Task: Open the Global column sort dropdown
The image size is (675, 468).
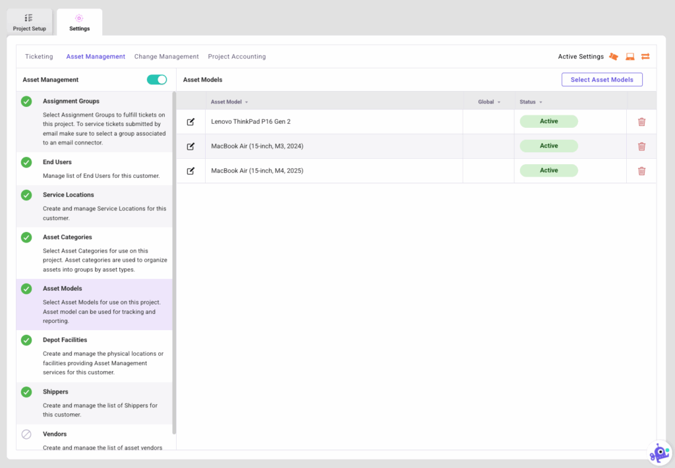Action: tap(499, 102)
